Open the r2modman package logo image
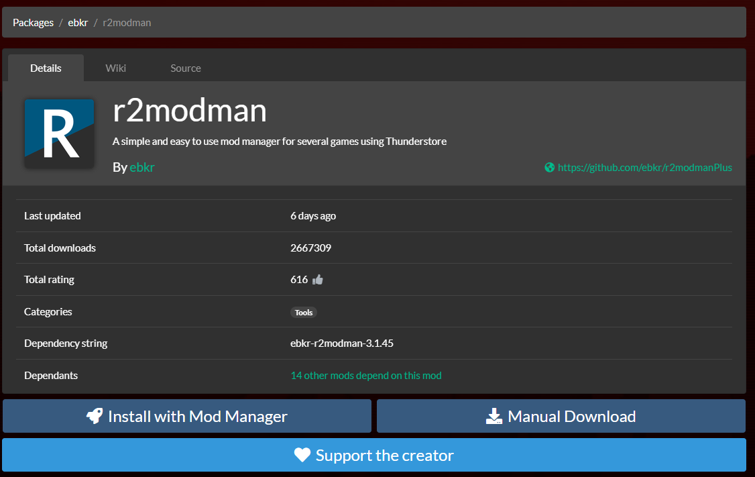This screenshot has height=477, width=755. click(59, 134)
